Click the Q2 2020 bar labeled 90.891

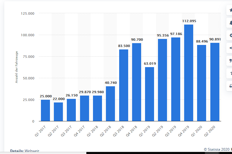[x=215, y=82]
